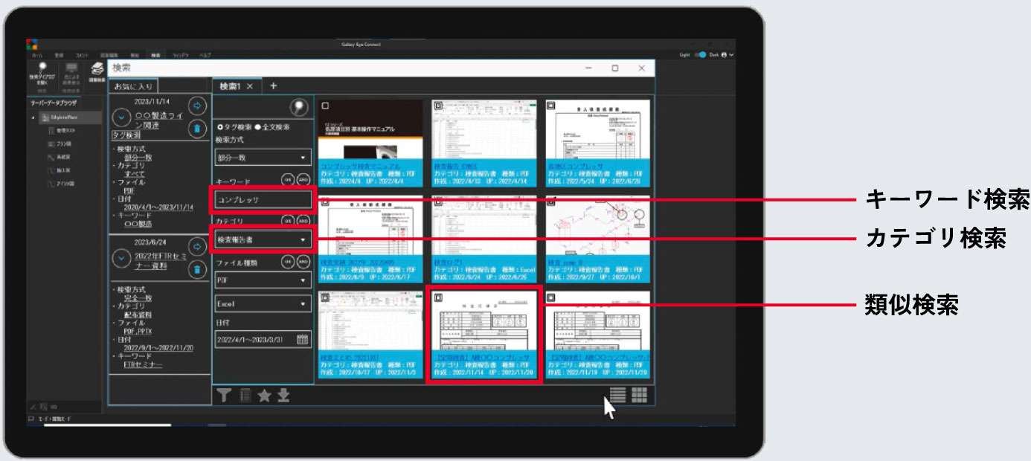Click the FTRセミナー keyword link
1031x461 pixels.
pos(143,365)
